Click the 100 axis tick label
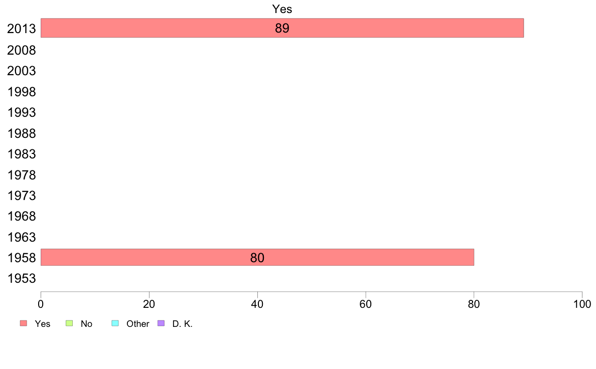Viewport: 596px width, 369px height. tap(582, 304)
